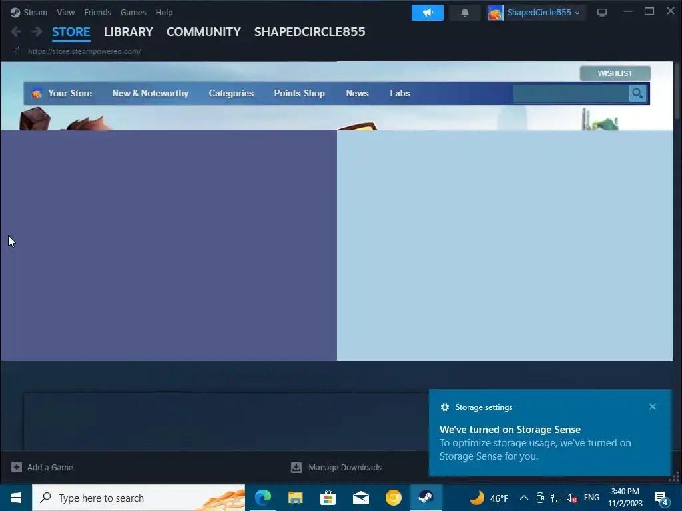This screenshot has height=511, width=682.
Task: Switch to the LIBRARY tab
Action: tap(129, 32)
